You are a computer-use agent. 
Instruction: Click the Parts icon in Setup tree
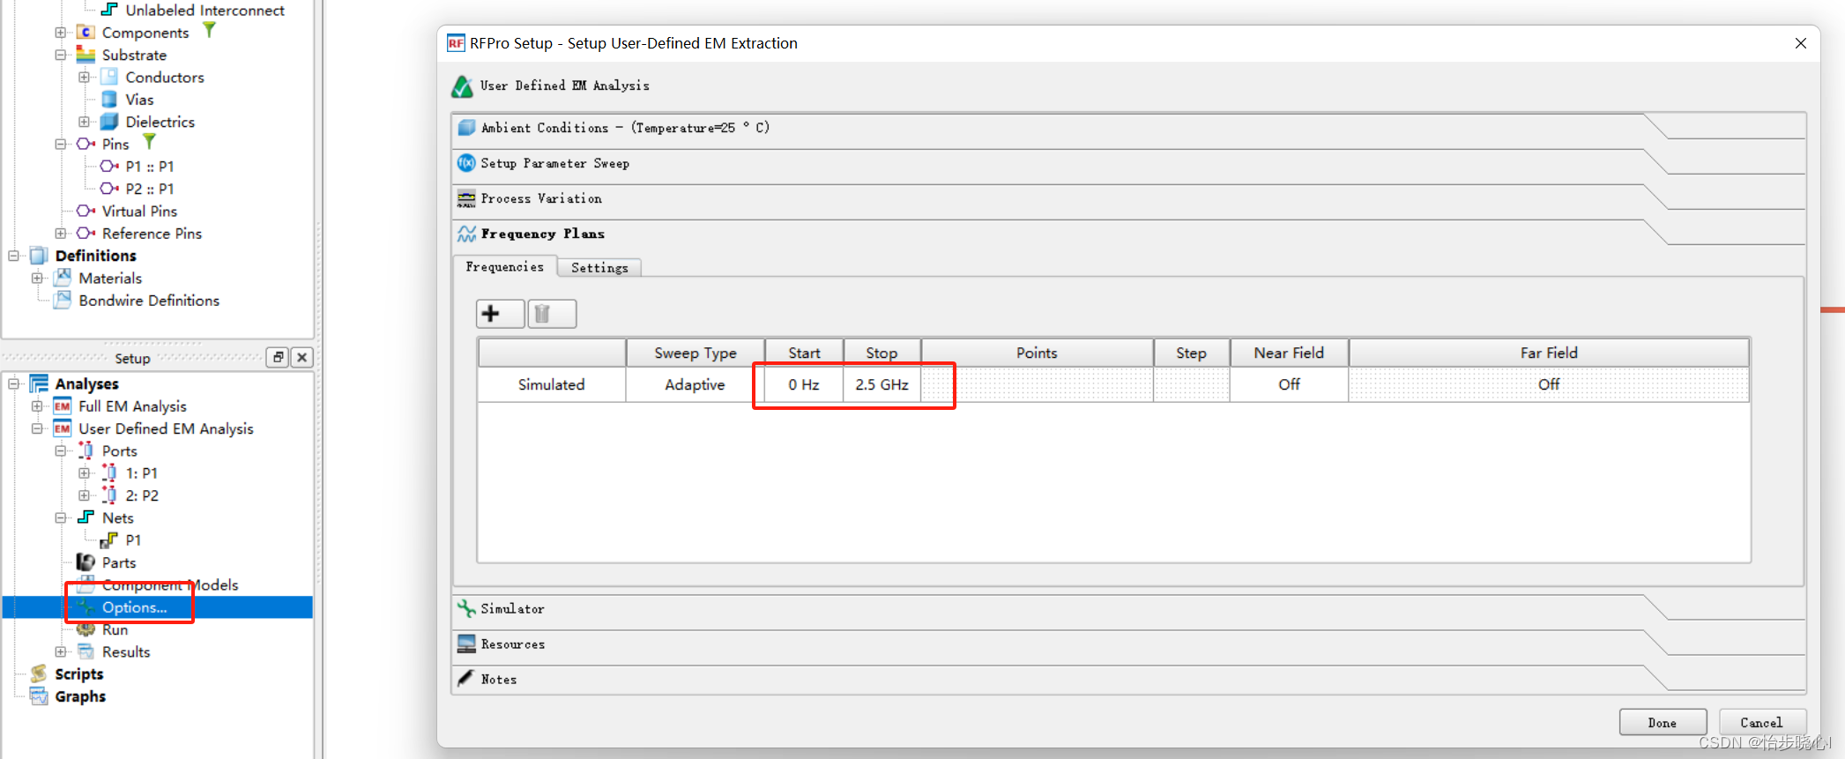pyautogui.click(x=86, y=562)
